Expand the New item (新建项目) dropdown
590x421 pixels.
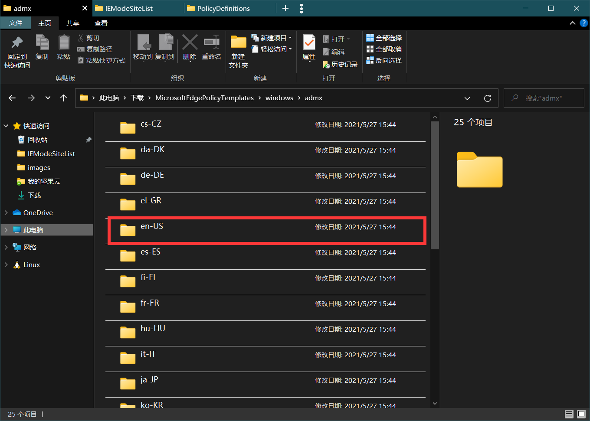(290, 38)
